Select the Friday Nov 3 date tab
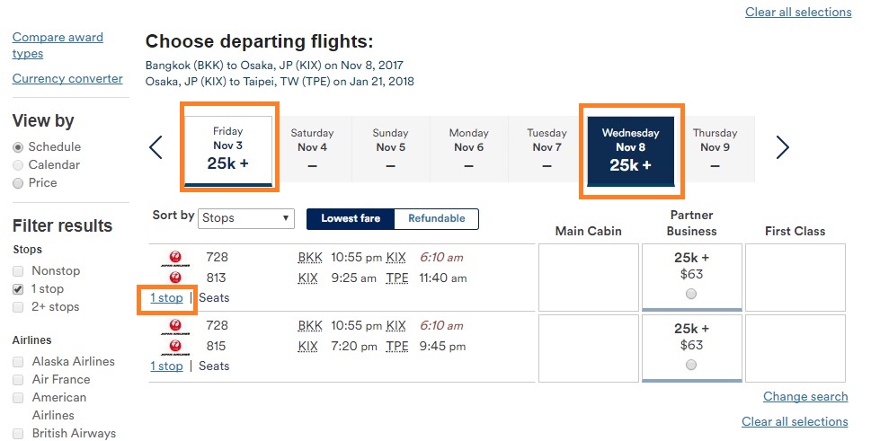 tap(228, 150)
